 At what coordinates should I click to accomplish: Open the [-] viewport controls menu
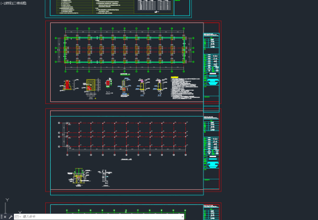[x=2, y=3]
